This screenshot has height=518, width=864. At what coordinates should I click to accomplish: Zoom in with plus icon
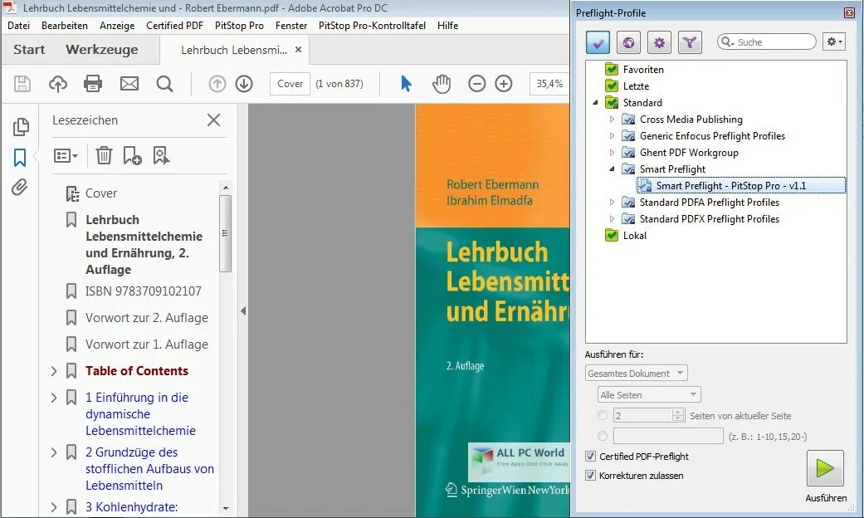(x=504, y=84)
